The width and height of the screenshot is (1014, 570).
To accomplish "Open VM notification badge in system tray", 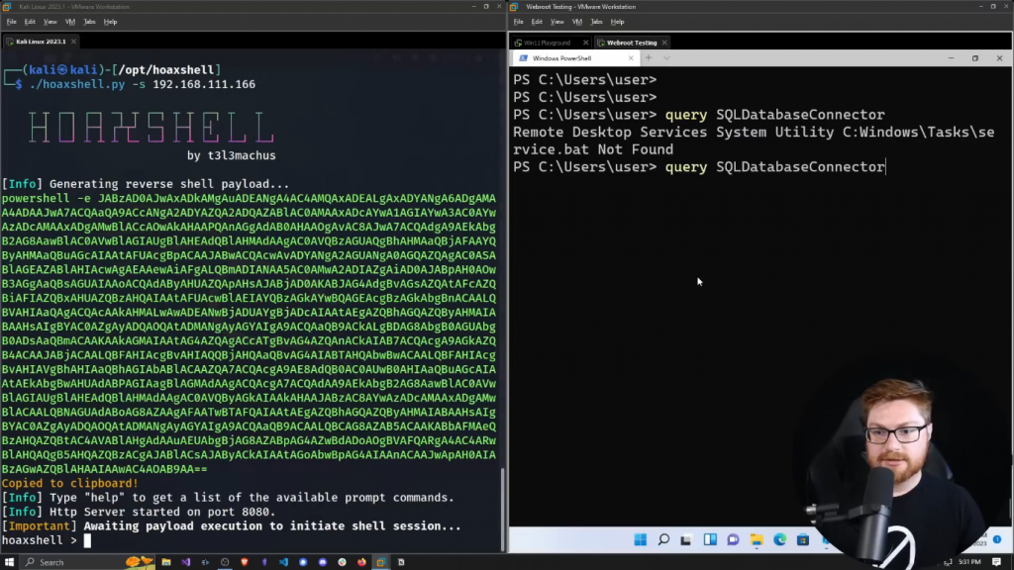I will [997, 539].
